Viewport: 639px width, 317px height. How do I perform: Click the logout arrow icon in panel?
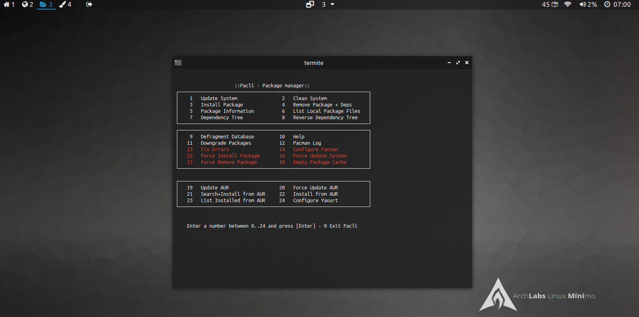tap(89, 4)
